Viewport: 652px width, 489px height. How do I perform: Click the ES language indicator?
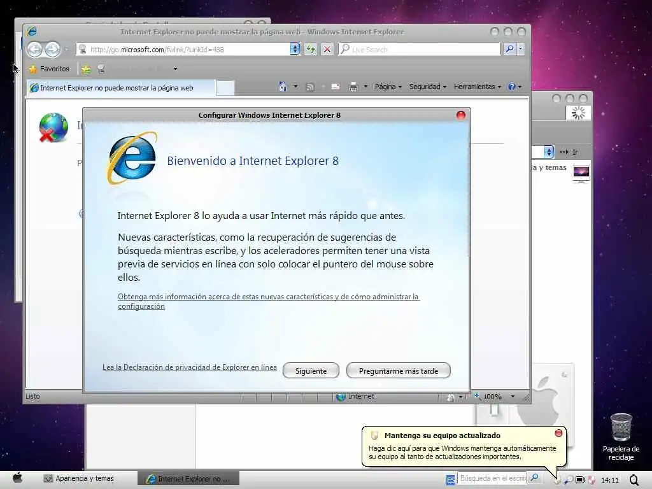click(x=450, y=480)
